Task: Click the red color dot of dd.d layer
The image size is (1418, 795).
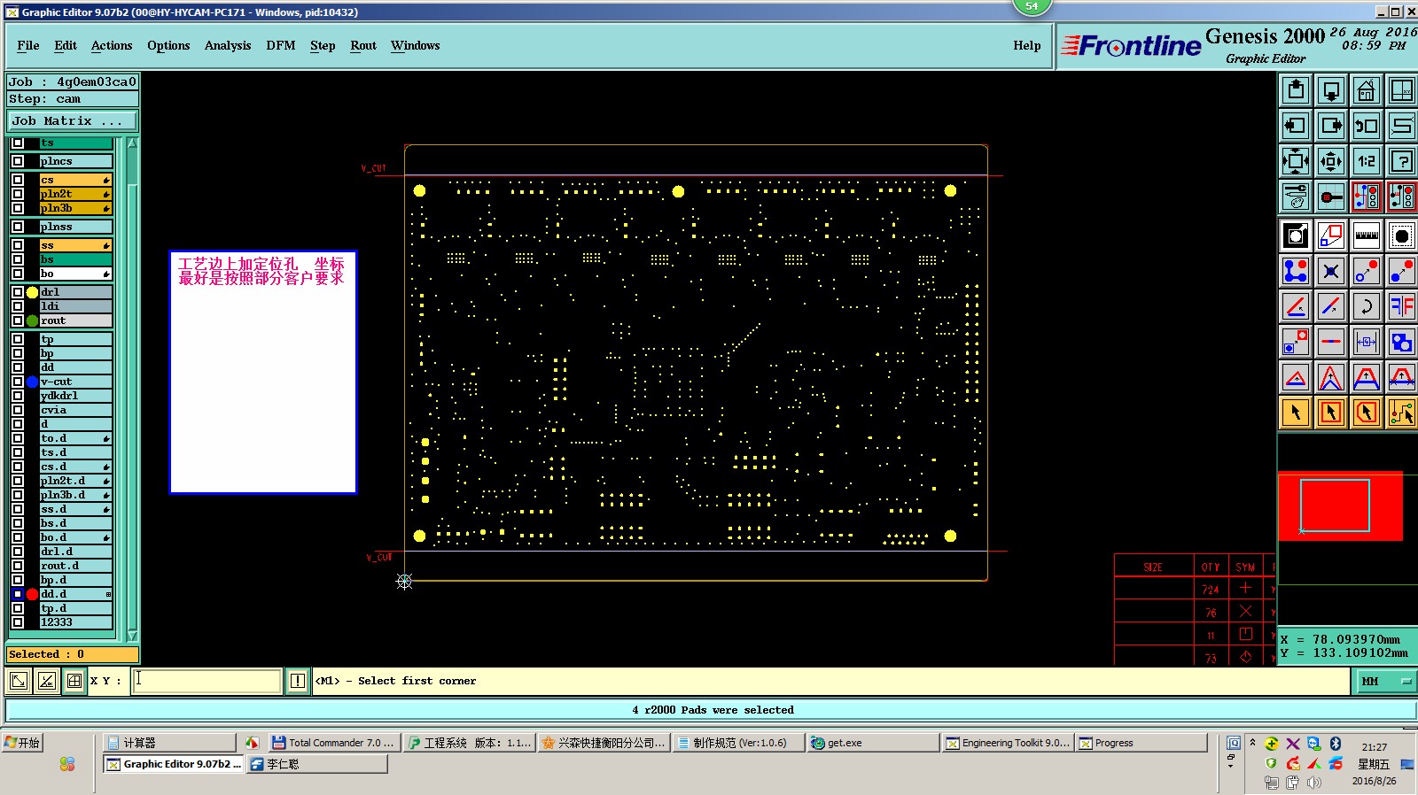Action: pos(32,594)
